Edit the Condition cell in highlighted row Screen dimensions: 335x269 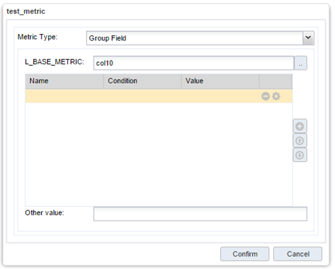coord(142,97)
